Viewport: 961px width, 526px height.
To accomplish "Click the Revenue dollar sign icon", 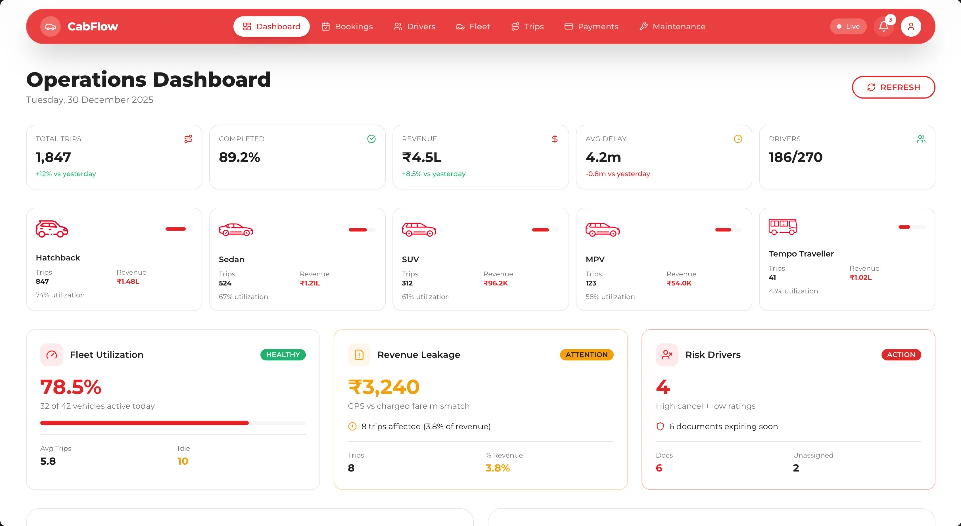I will pyautogui.click(x=555, y=139).
